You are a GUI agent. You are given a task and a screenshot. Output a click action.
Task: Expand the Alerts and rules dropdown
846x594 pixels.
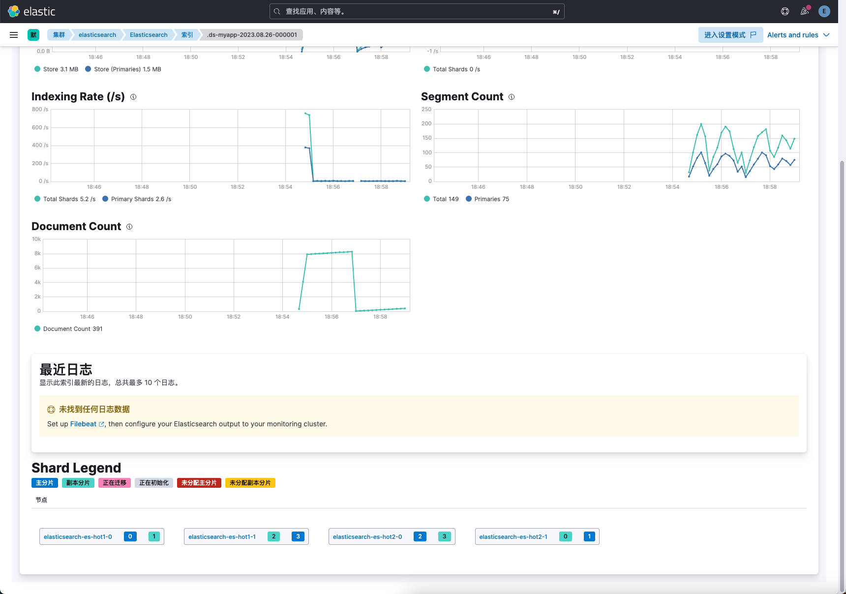point(799,35)
